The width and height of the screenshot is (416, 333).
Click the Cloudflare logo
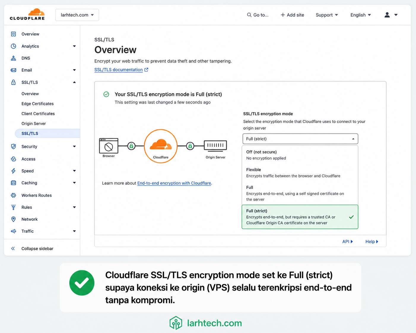(27, 14)
